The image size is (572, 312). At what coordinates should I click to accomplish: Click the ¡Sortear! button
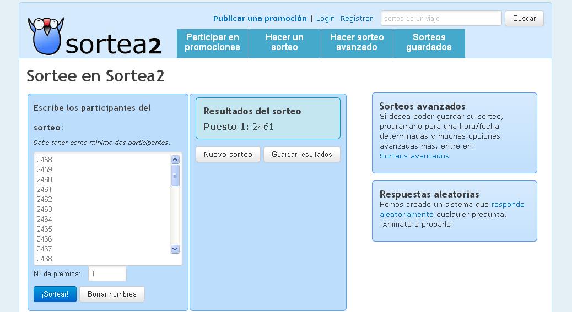coord(55,294)
